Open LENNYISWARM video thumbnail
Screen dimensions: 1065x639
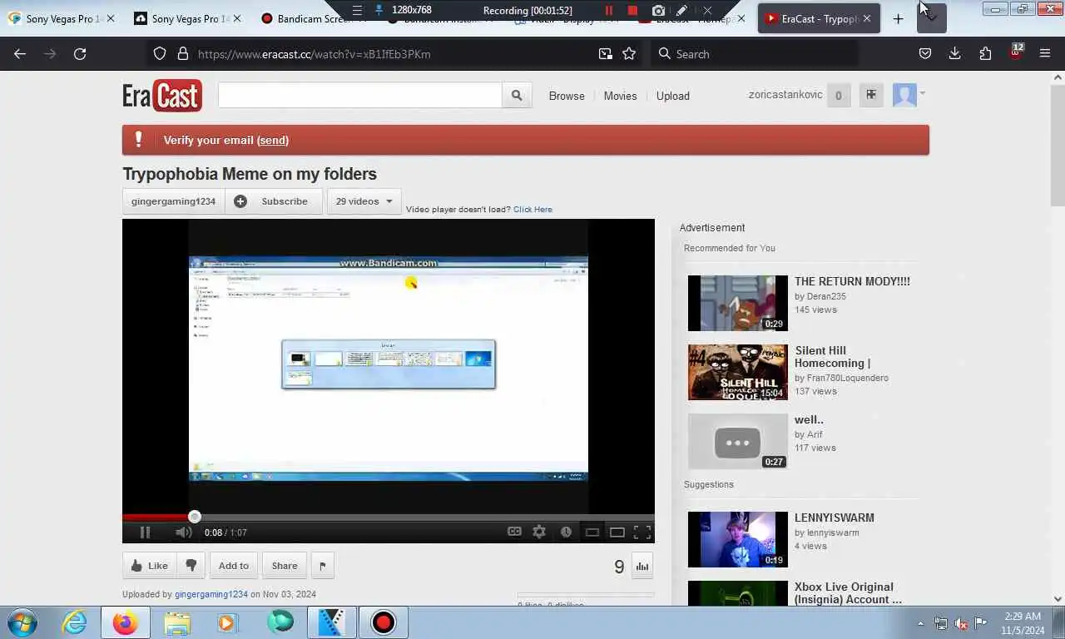click(x=737, y=539)
